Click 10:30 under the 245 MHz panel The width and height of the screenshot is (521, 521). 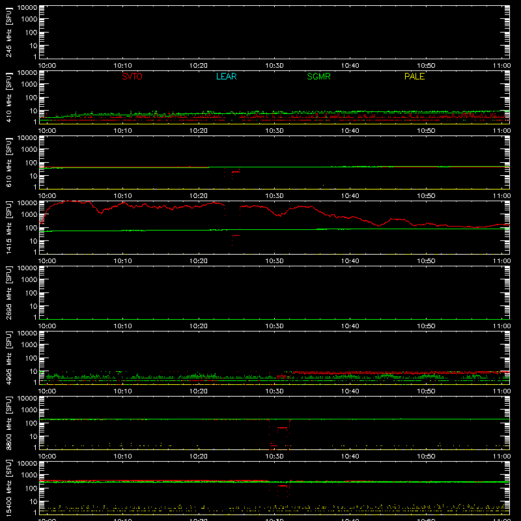pyautogui.click(x=274, y=66)
